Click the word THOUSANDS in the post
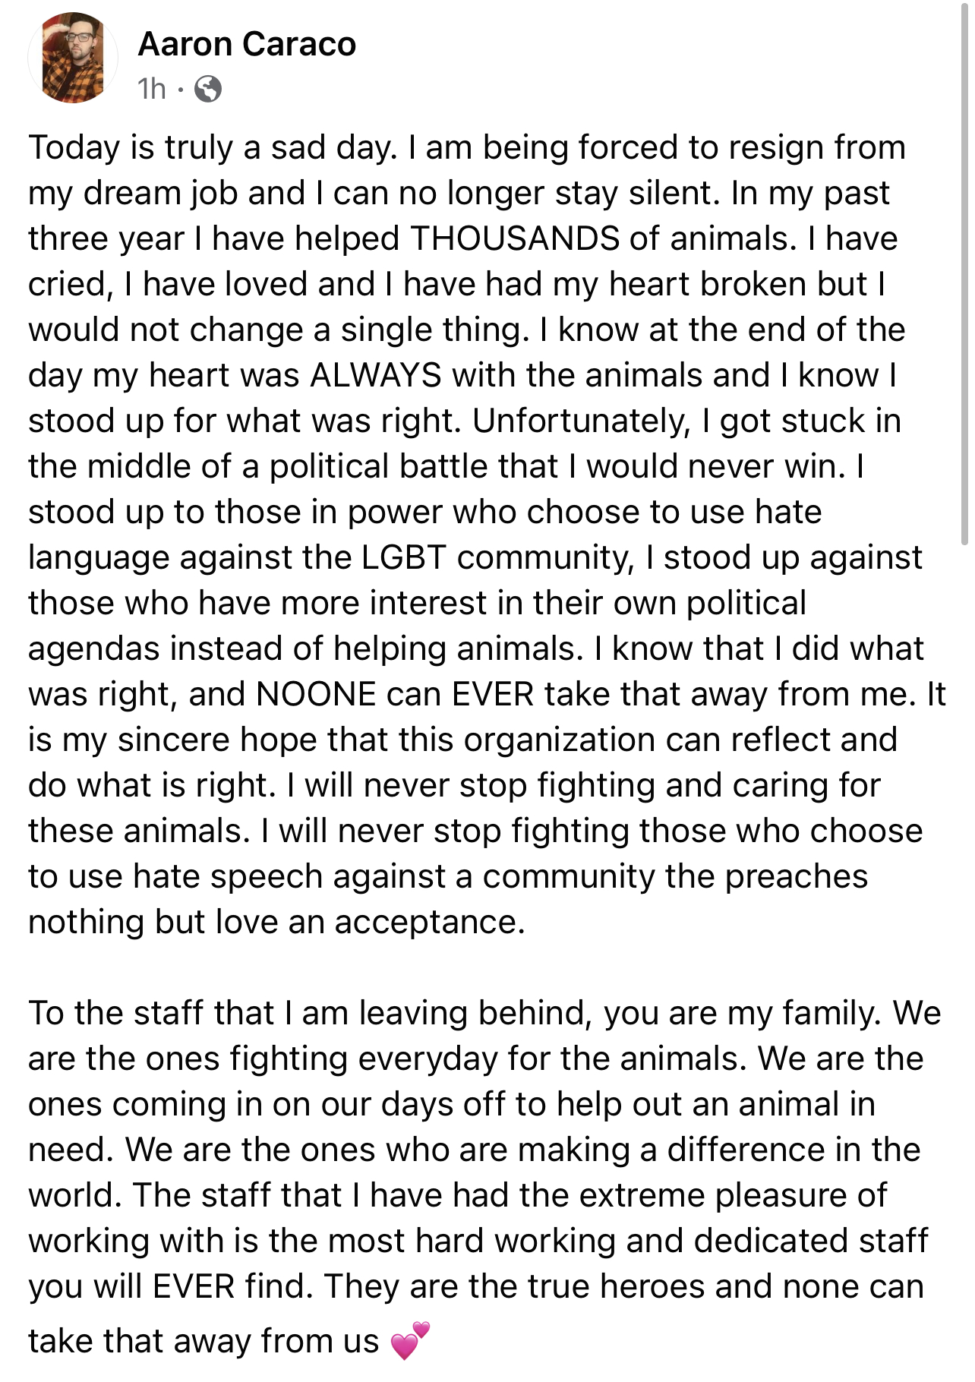975x1382 pixels. (514, 238)
